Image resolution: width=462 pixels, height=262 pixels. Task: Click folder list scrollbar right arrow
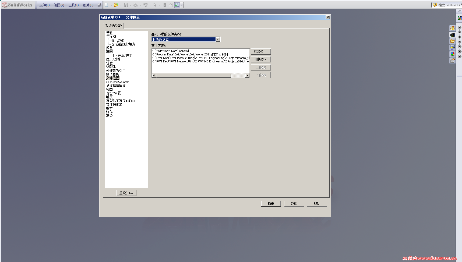tap(247, 76)
